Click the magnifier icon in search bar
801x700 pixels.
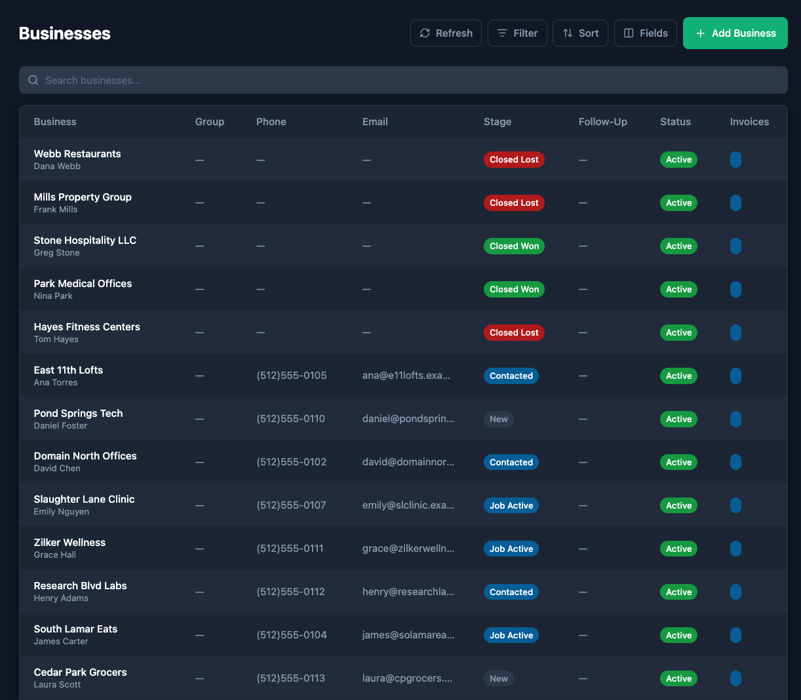point(33,80)
